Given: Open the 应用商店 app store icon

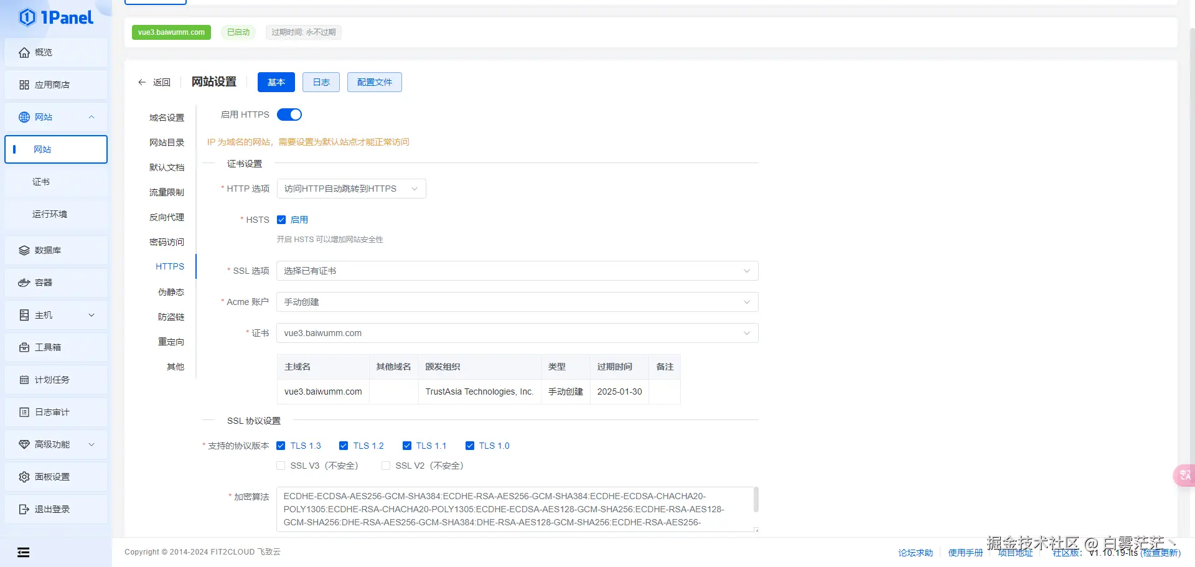Looking at the screenshot, I should tap(24, 85).
